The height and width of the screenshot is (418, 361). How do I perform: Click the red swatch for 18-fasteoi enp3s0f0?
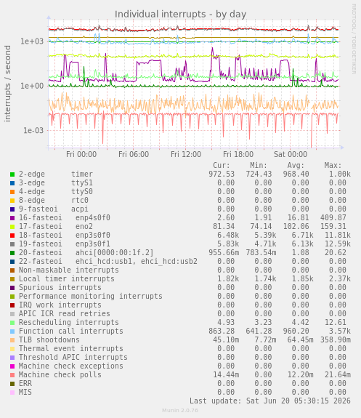(x=12, y=236)
